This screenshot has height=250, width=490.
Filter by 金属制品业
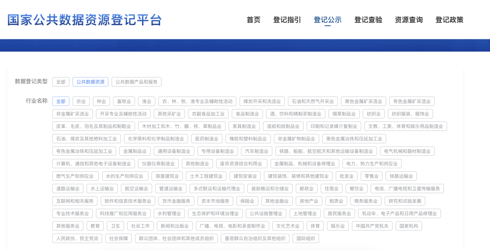135,151
